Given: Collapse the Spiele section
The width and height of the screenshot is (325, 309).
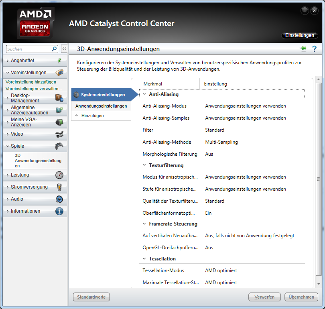Looking at the screenshot, I should click(8, 146).
